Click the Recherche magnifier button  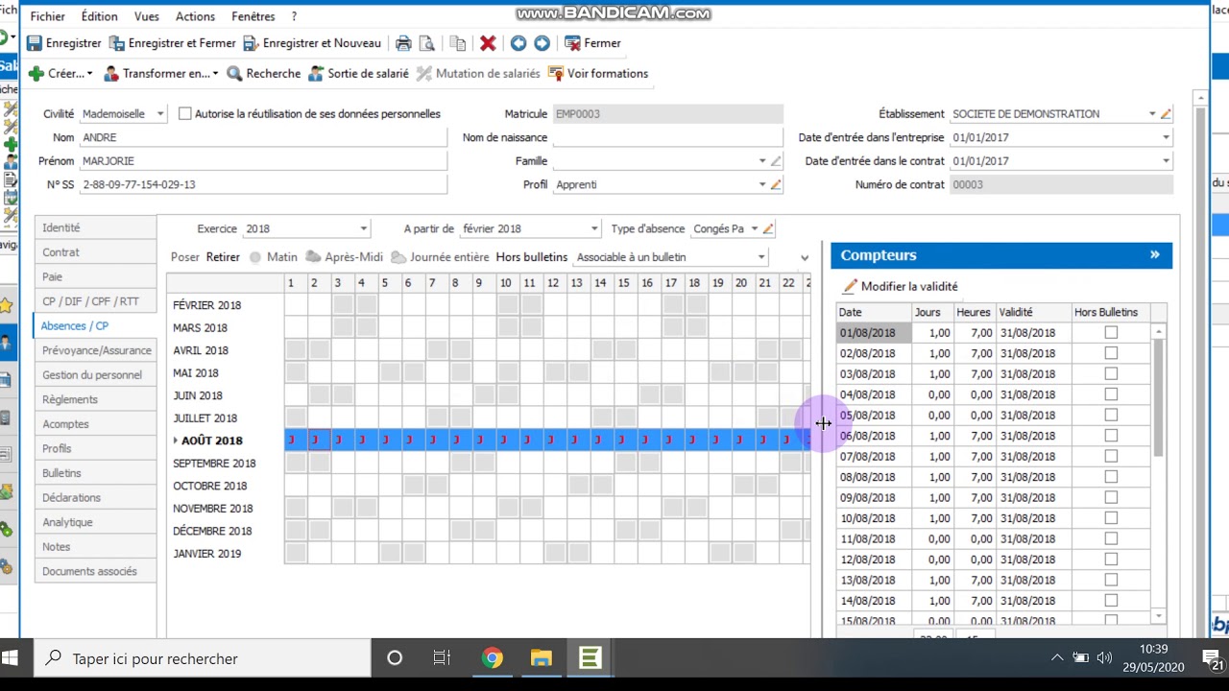[264, 73]
